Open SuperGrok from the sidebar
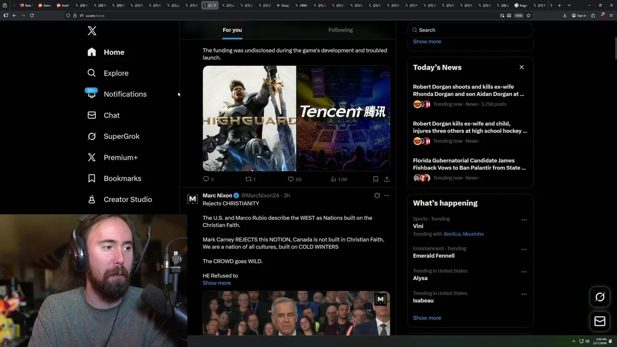Screen dimensions: 617x347 (113, 136)
